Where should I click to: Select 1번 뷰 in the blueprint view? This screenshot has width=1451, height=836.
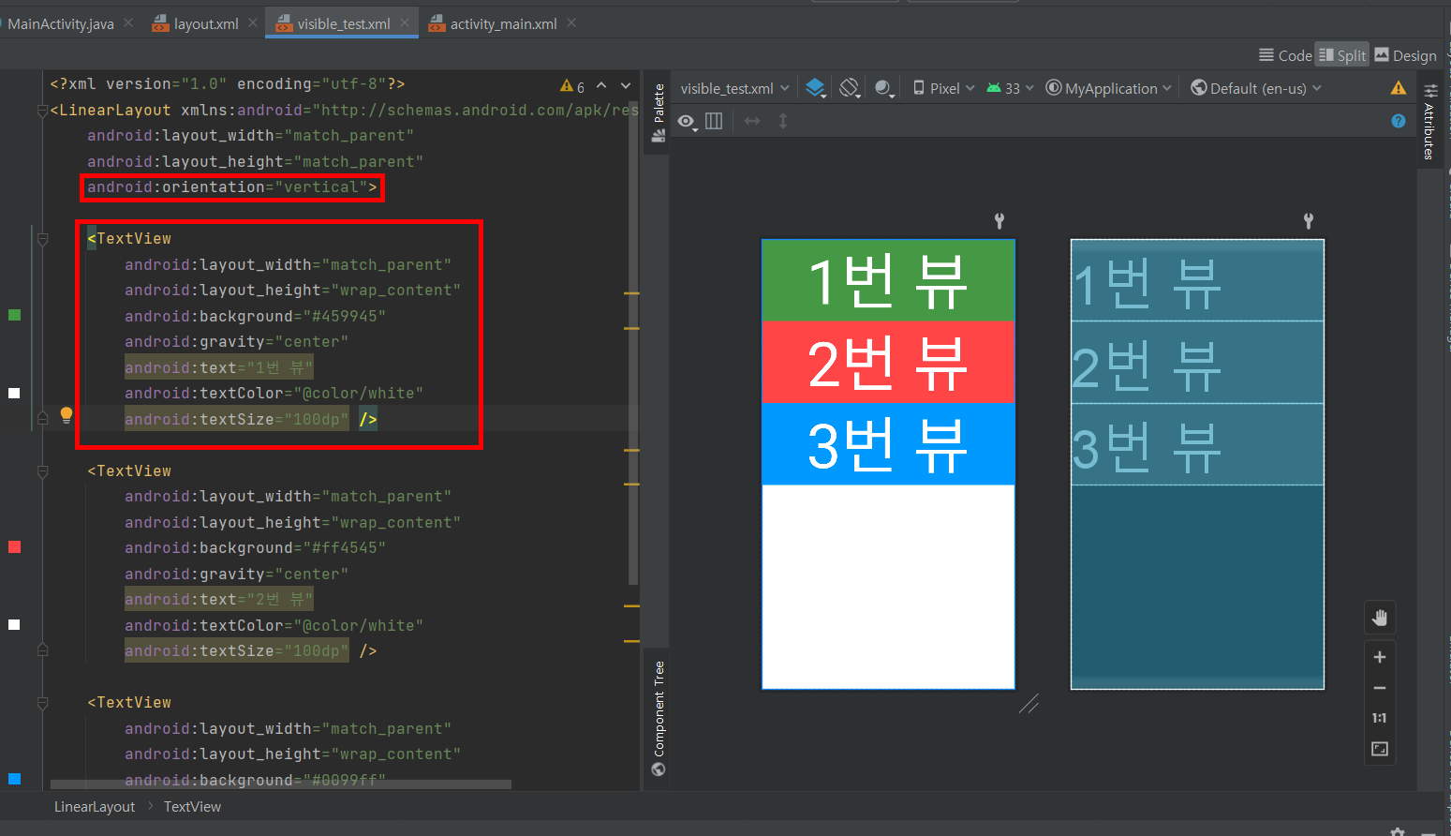pyautogui.click(x=1197, y=280)
